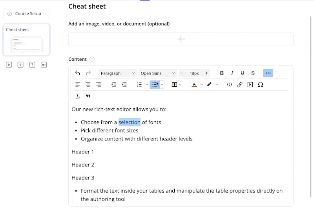Increase font size with plus button
The height and width of the screenshot is (208, 314).
[x=207, y=73]
